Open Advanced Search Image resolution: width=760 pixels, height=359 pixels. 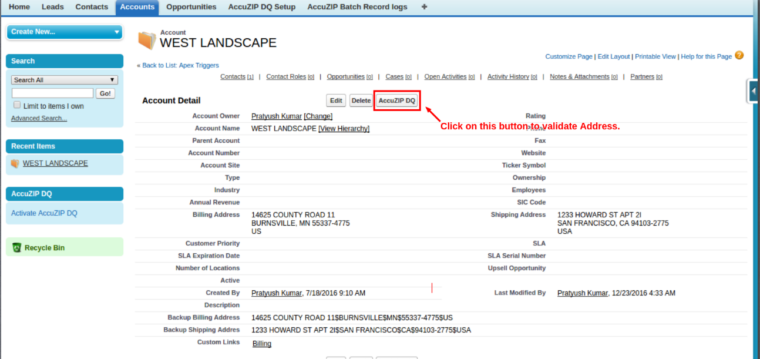point(39,118)
